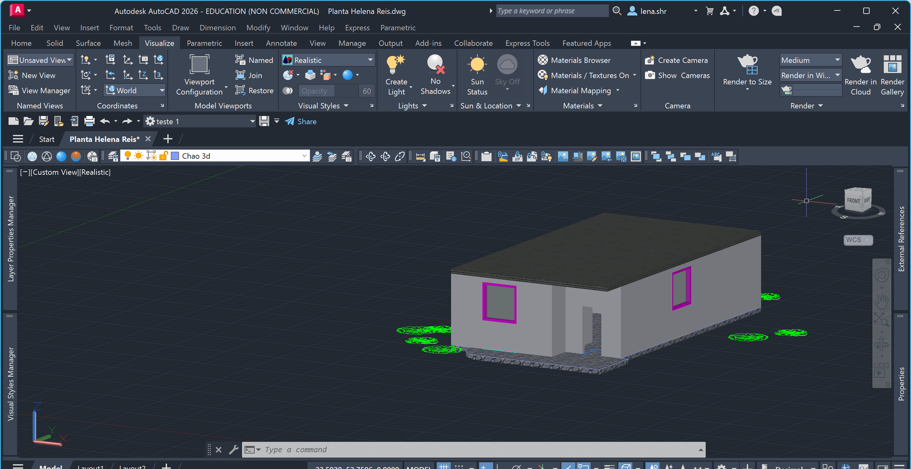Click Render to Size teapot
The height and width of the screenshot is (469, 911).
click(x=747, y=64)
